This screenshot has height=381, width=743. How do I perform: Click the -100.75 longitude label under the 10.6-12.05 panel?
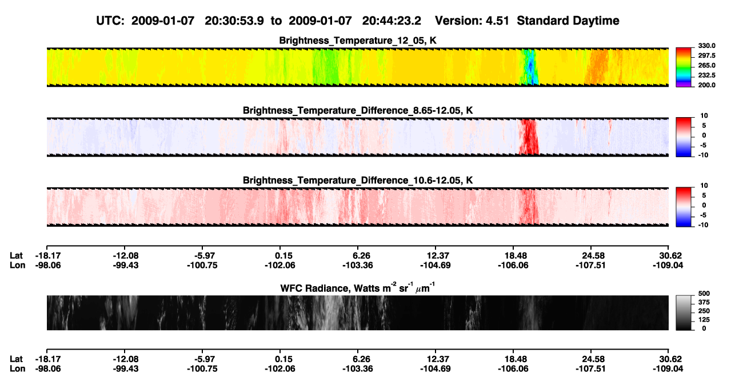click(x=202, y=265)
